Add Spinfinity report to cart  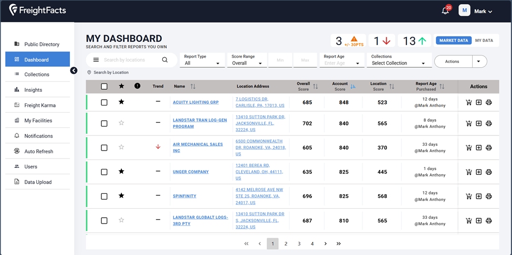click(x=469, y=196)
